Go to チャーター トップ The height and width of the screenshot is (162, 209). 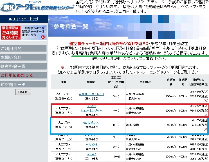(23, 19)
